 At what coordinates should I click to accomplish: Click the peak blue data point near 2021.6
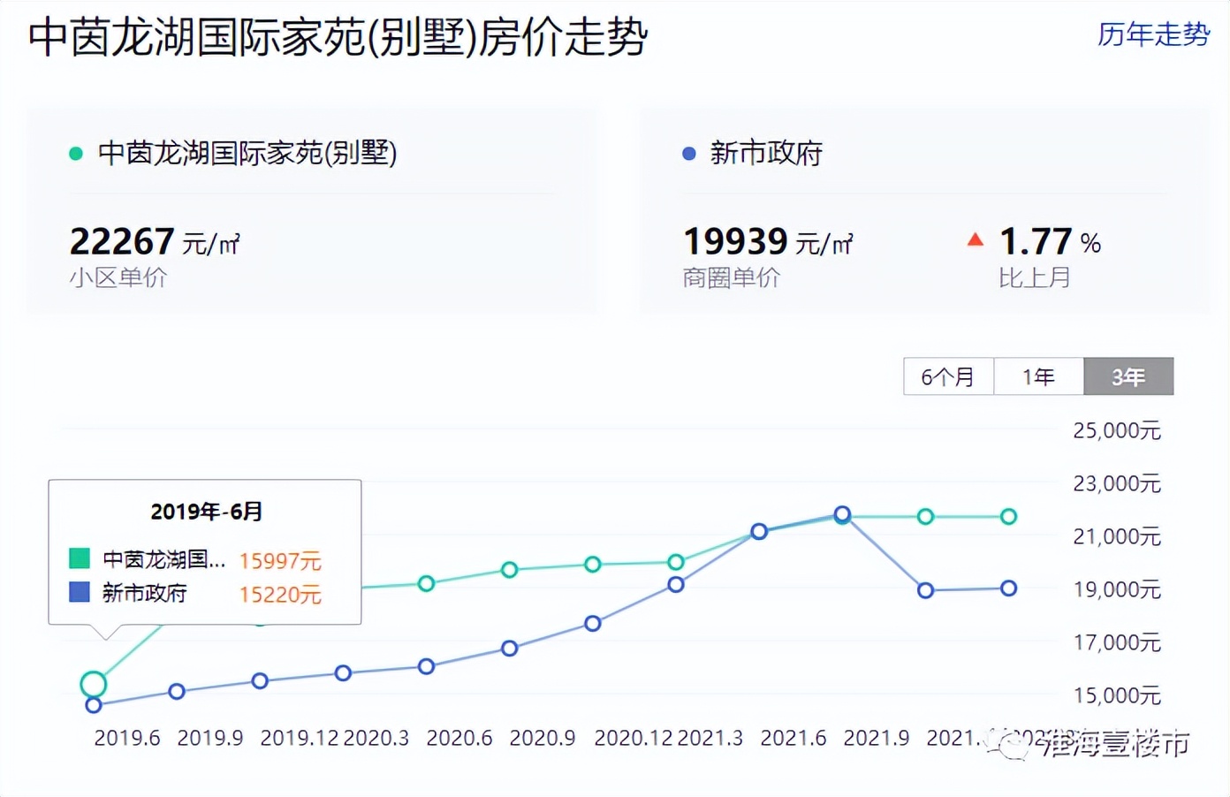click(x=841, y=514)
